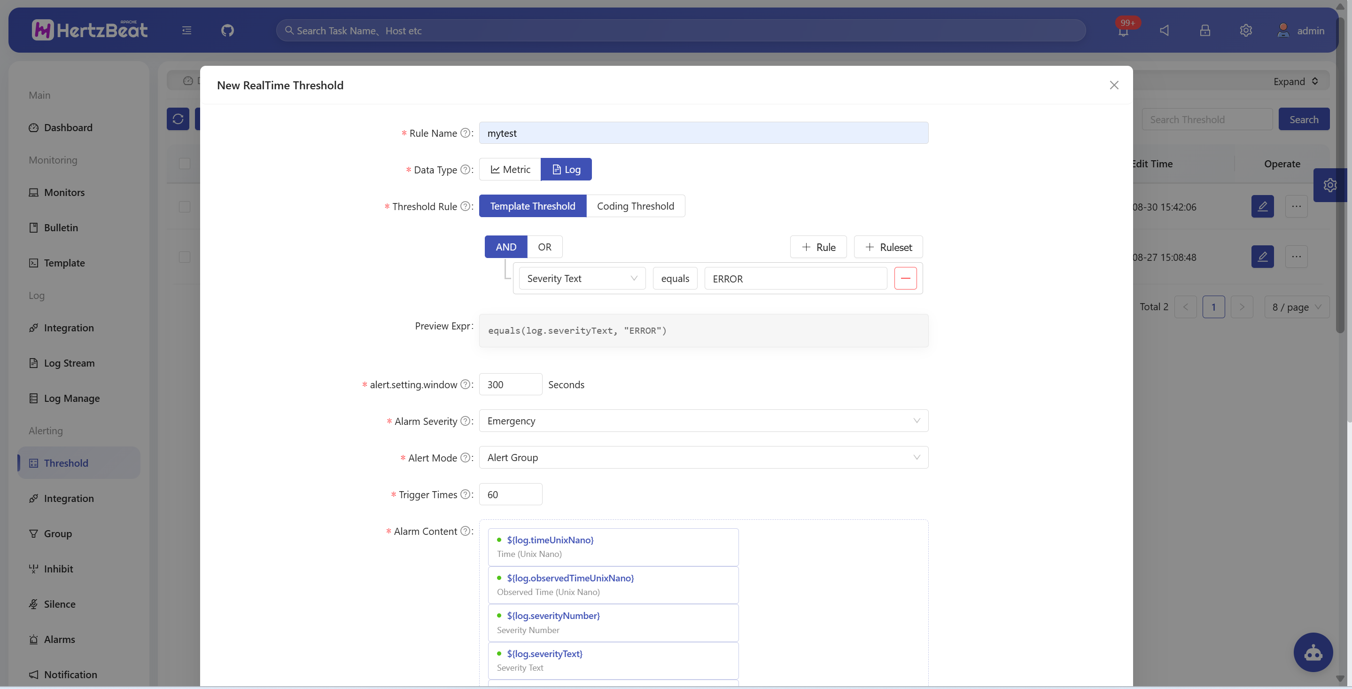The image size is (1352, 689).
Task: Click the lock screen icon in header
Action: (1204, 31)
